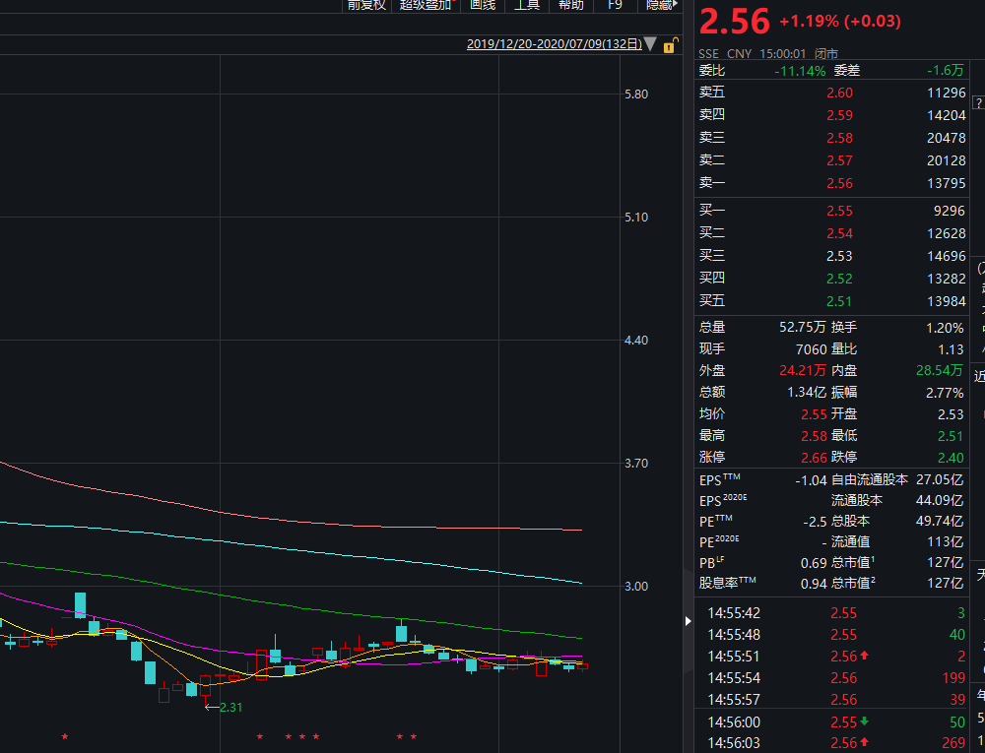Viewport: 985px width, 753px height.
Task: Click the last red star marker on chart
Action: (x=414, y=736)
